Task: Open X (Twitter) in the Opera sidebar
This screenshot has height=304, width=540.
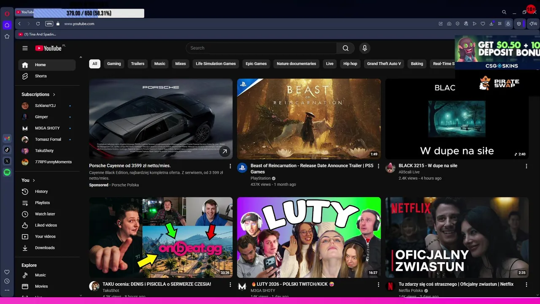Action: [x=7, y=161]
